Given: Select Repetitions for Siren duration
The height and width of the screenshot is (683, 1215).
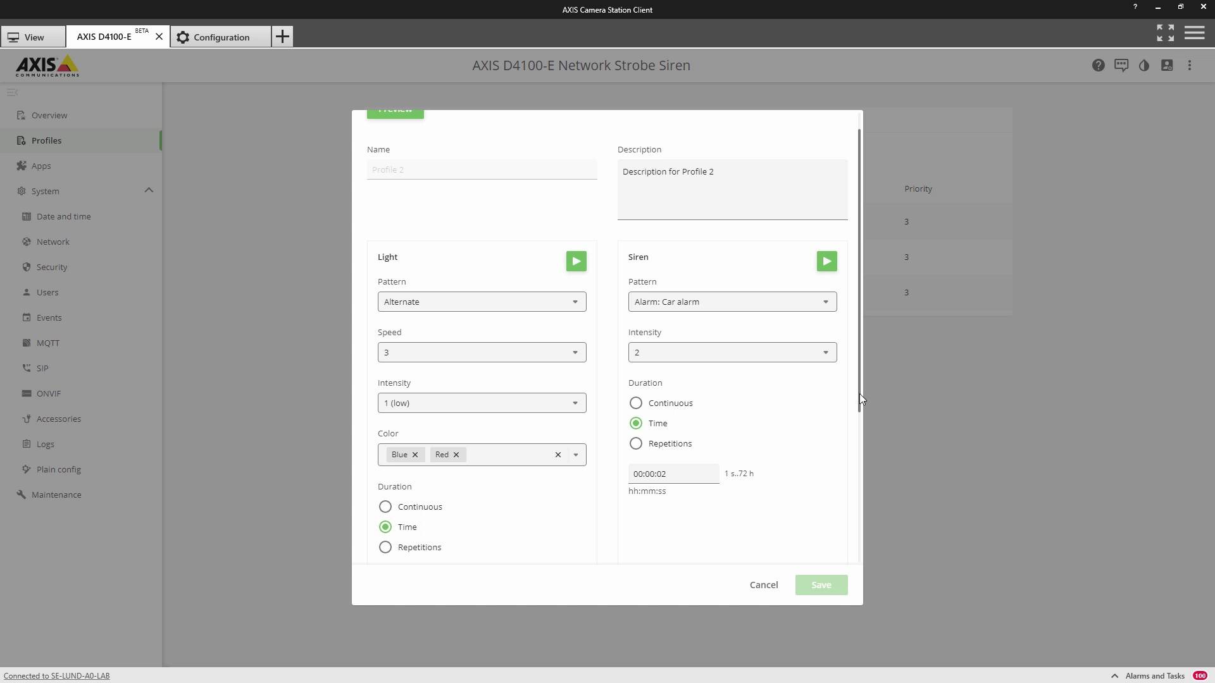Looking at the screenshot, I should [636, 443].
